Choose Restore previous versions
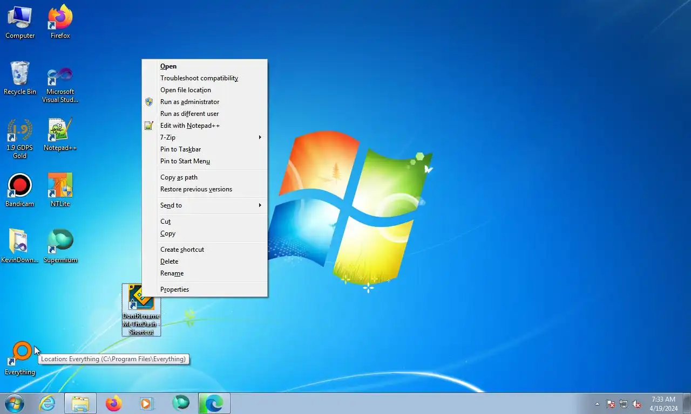Viewport: 691px width, 414px height. (x=205, y=189)
